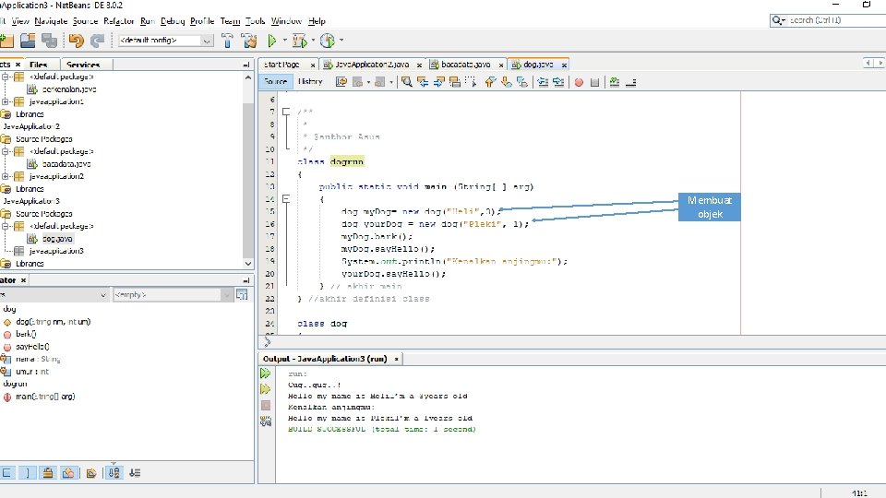Toggle Highlight Search in the editor toolbar
Viewport: 886px width, 498px height.
pos(455,82)
